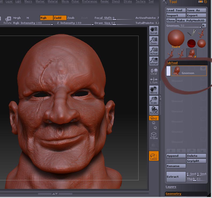Image resolution: width=212 pixels, height=198 pixels.
Task: Click the tray divider arrows below canvas
Action: click(x=55, y=194)
